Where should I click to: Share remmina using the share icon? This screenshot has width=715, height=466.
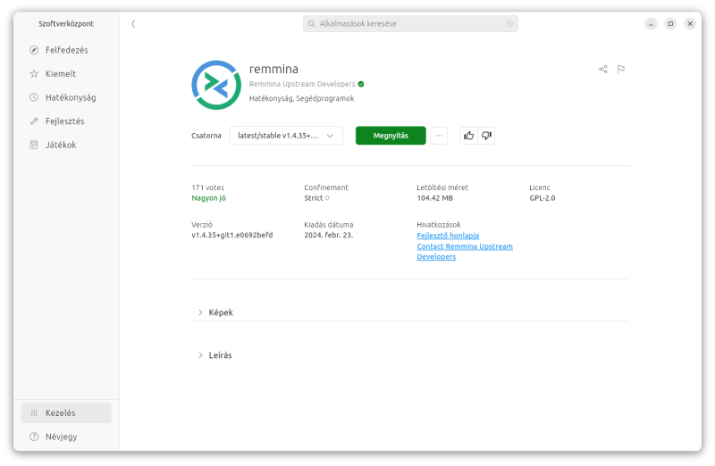pyautogui.click(x=602, y=70)
